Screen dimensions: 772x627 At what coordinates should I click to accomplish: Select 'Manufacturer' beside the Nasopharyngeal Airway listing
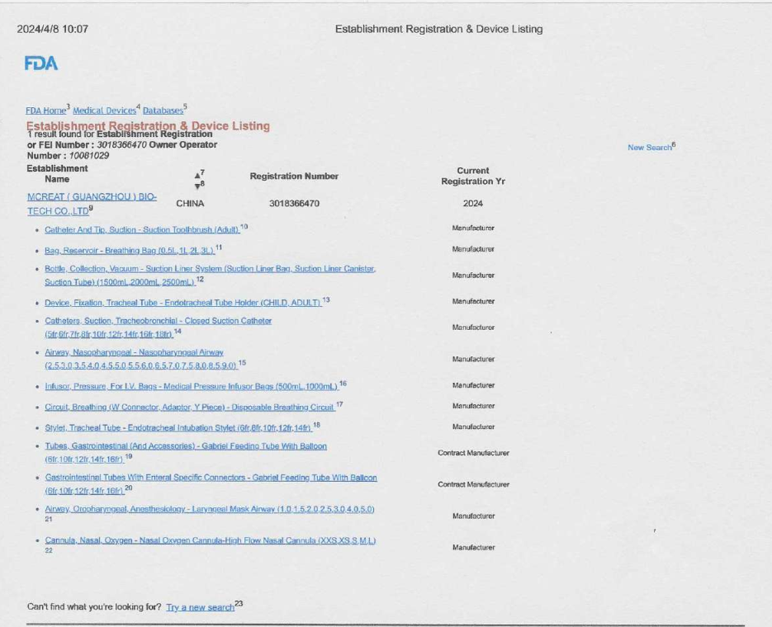[x=473, y=360]
